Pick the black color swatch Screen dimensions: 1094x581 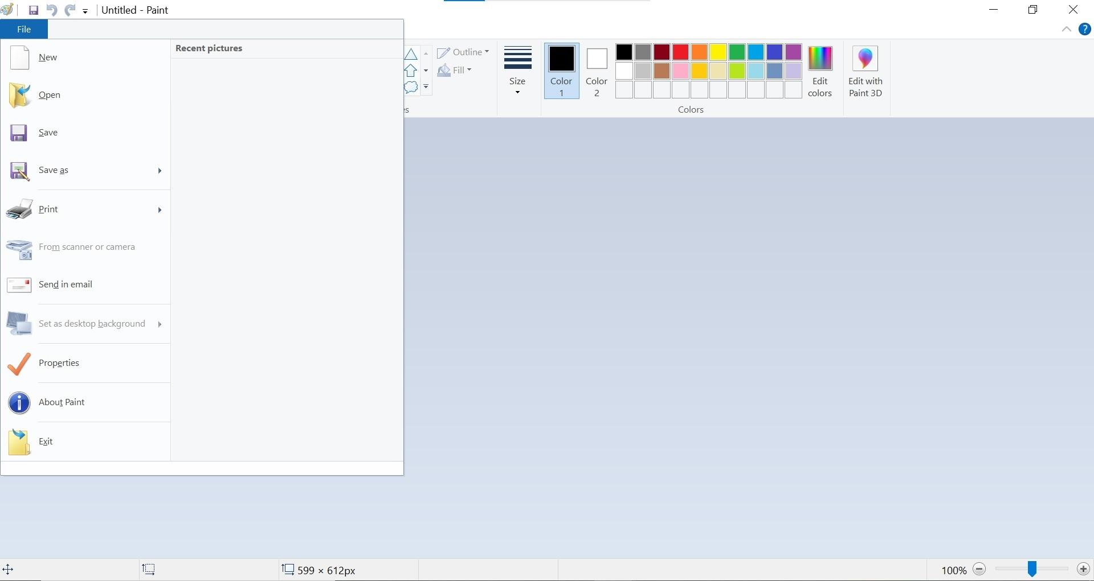[x=624, y=52]
